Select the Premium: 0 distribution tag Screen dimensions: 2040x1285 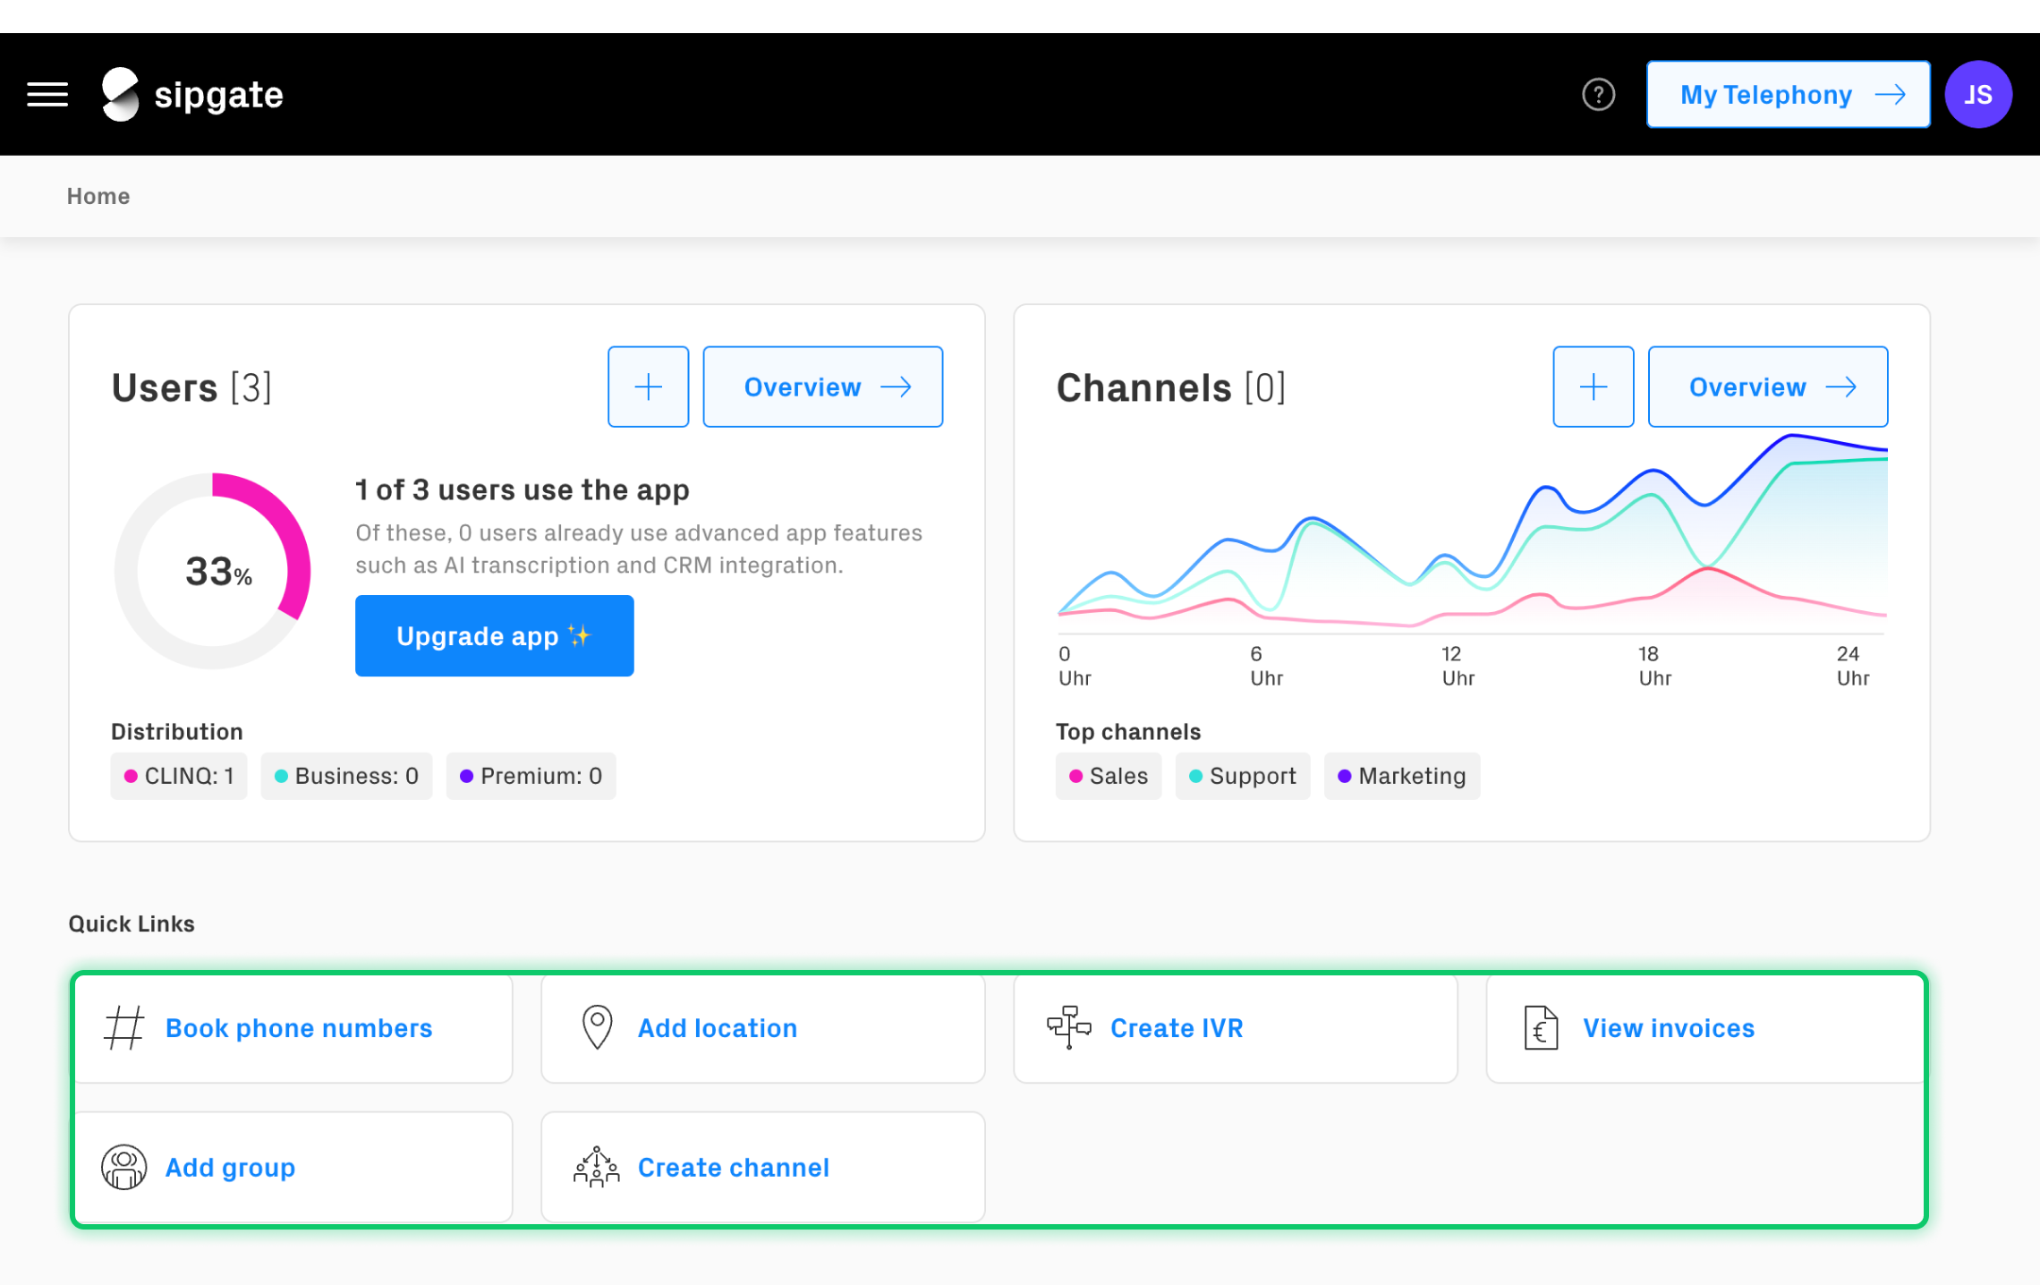(x=531, y=776)
